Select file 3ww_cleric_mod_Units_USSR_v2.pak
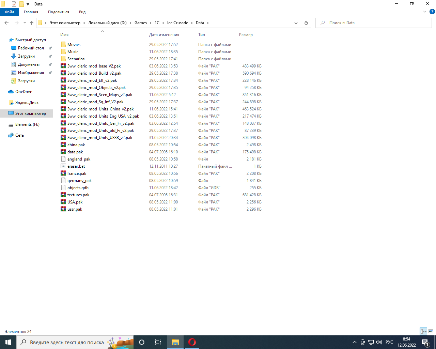 [100, 138]
